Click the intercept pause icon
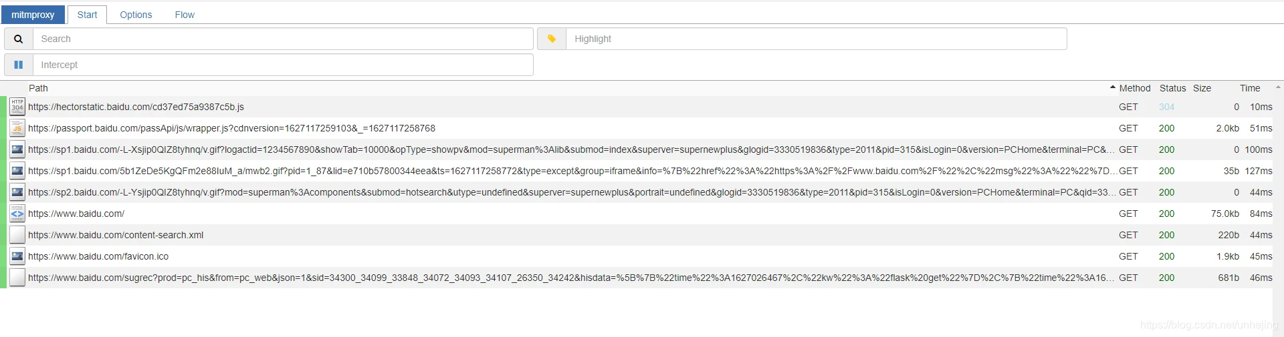This screenshot has height=337, width=1284. coord(19,65)
